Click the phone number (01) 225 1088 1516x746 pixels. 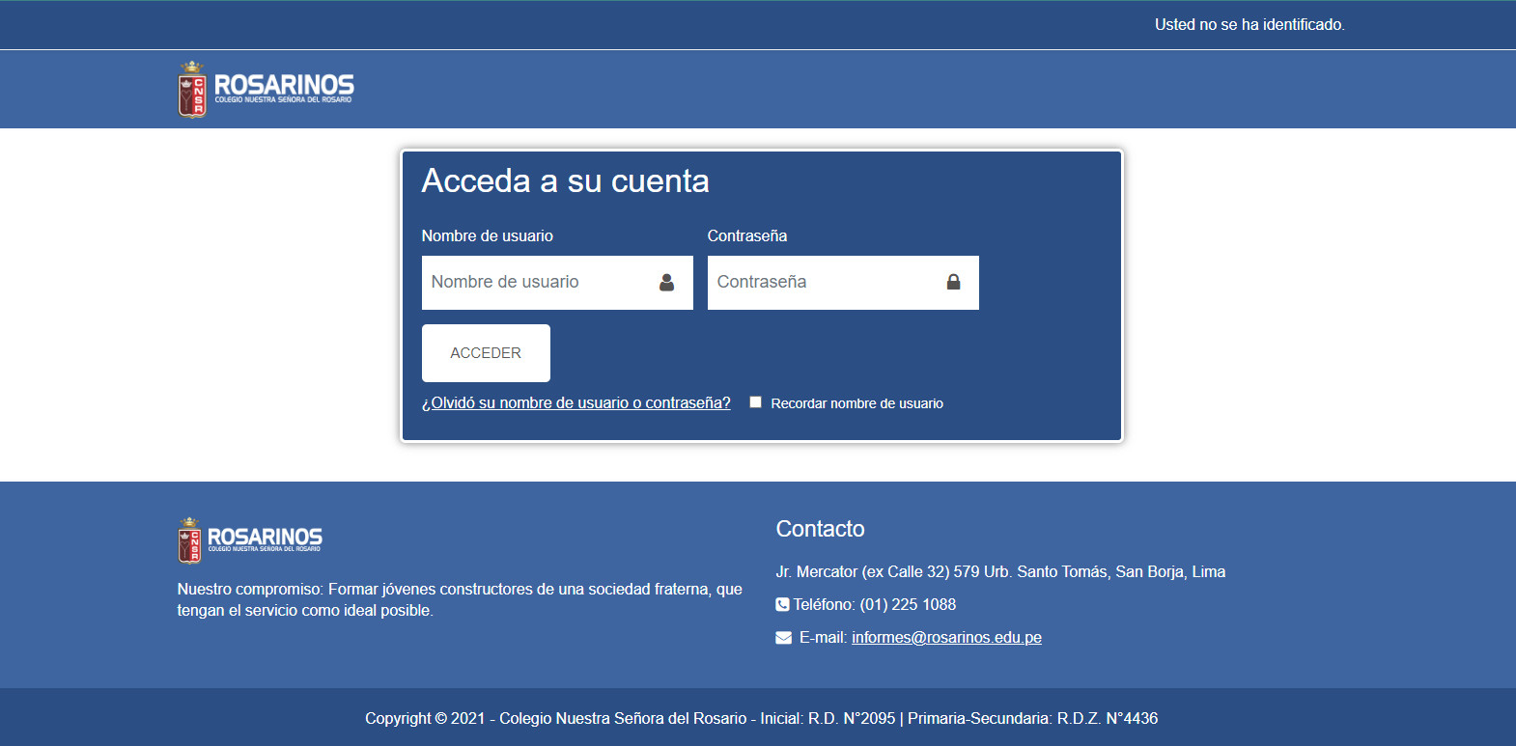(908, 605)
